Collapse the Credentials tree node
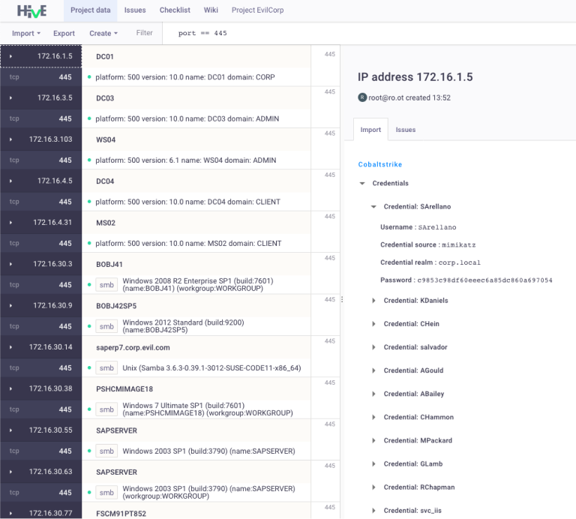Viewport: 576px width, 519px height. pos(362,183)
